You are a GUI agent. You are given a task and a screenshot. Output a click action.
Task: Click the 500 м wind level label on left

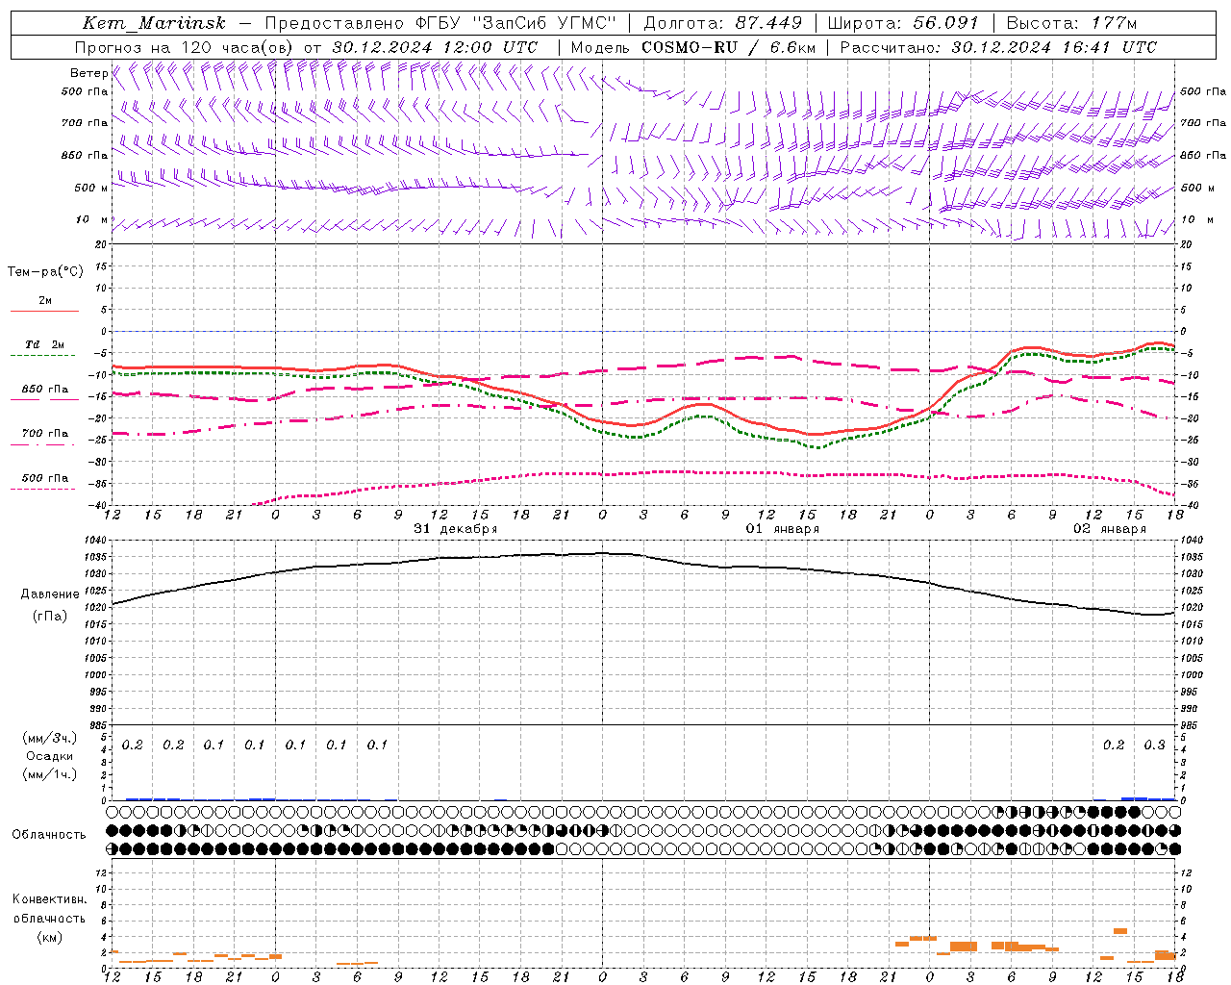point(91,188)
